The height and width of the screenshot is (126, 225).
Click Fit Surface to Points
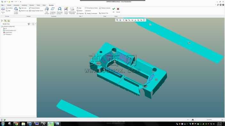[91, 8]
